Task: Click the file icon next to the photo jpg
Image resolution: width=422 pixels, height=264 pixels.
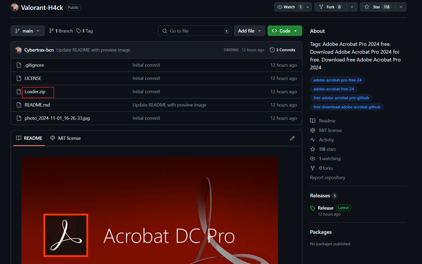Action: click(x=19, y=118)
